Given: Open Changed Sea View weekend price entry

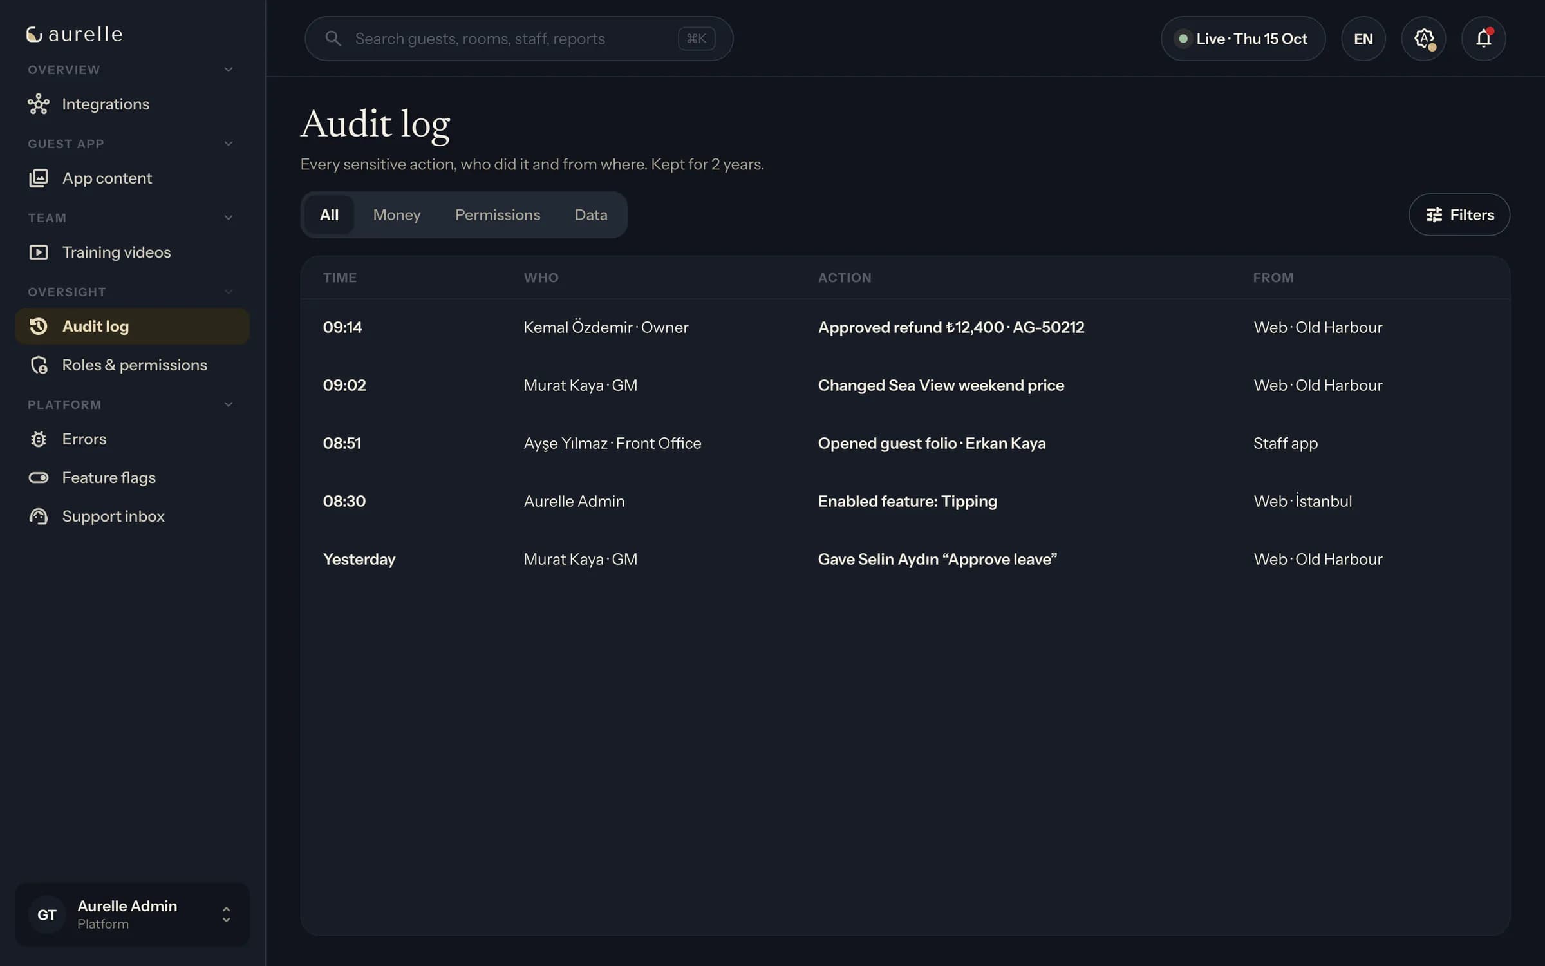Looking at the screenshot, I should (x=905, y=385).
